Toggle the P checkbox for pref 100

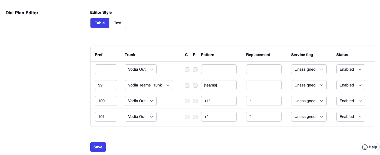pos(195,101)
